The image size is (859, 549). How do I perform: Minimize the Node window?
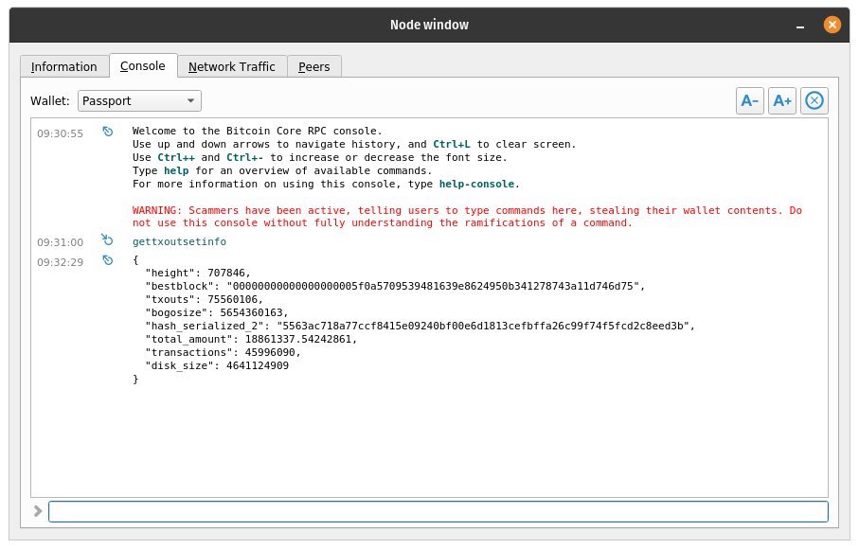click(x=800, y=26)
